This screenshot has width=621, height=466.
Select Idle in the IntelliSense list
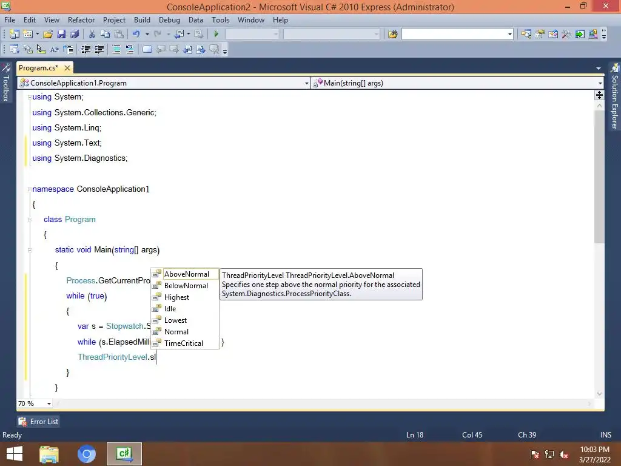pos(185,308)
